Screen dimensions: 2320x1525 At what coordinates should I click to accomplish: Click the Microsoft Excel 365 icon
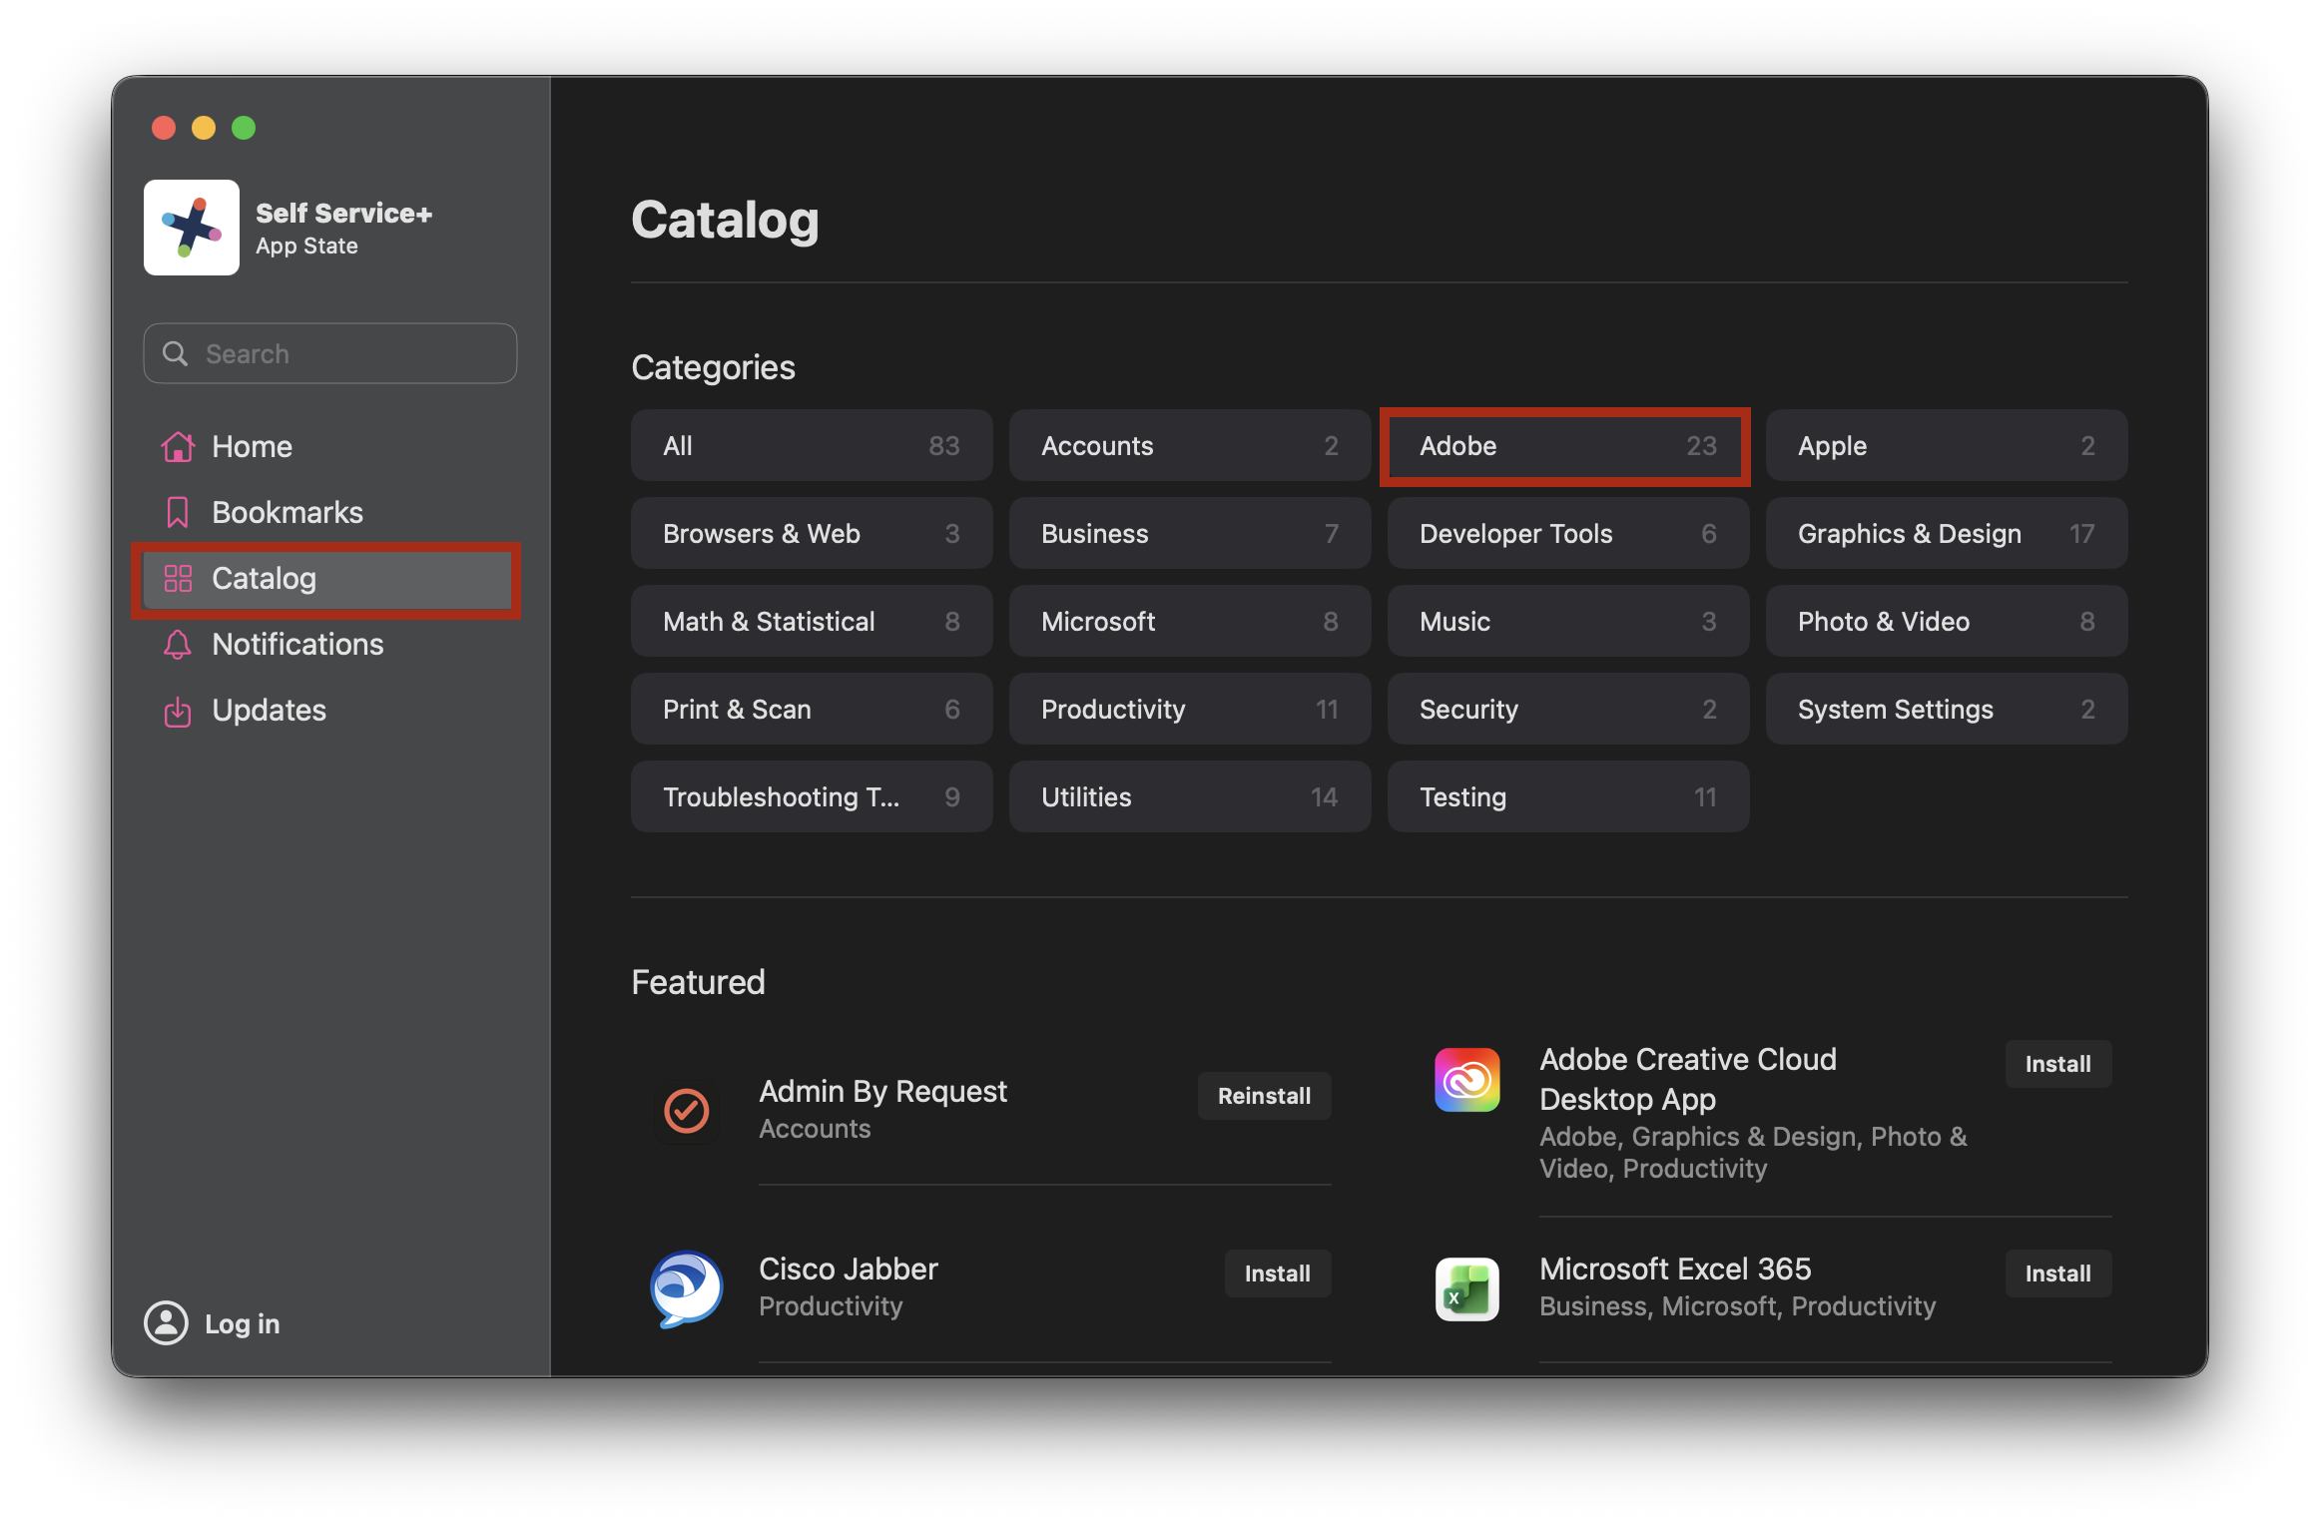pyautogui.click(x=1466, y=1288)
